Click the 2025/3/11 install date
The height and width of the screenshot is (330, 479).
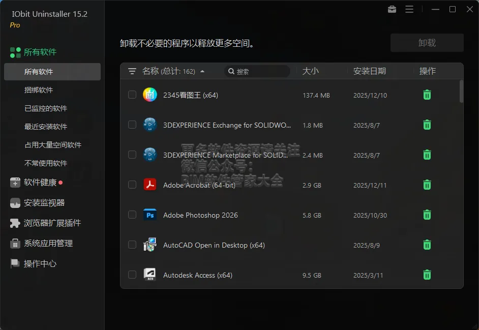coord(368,275)
